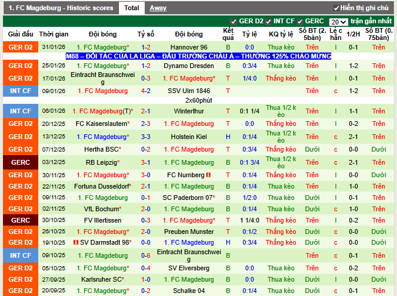Click Thắng kèo result for Hertha BSC match

[281, 149]
